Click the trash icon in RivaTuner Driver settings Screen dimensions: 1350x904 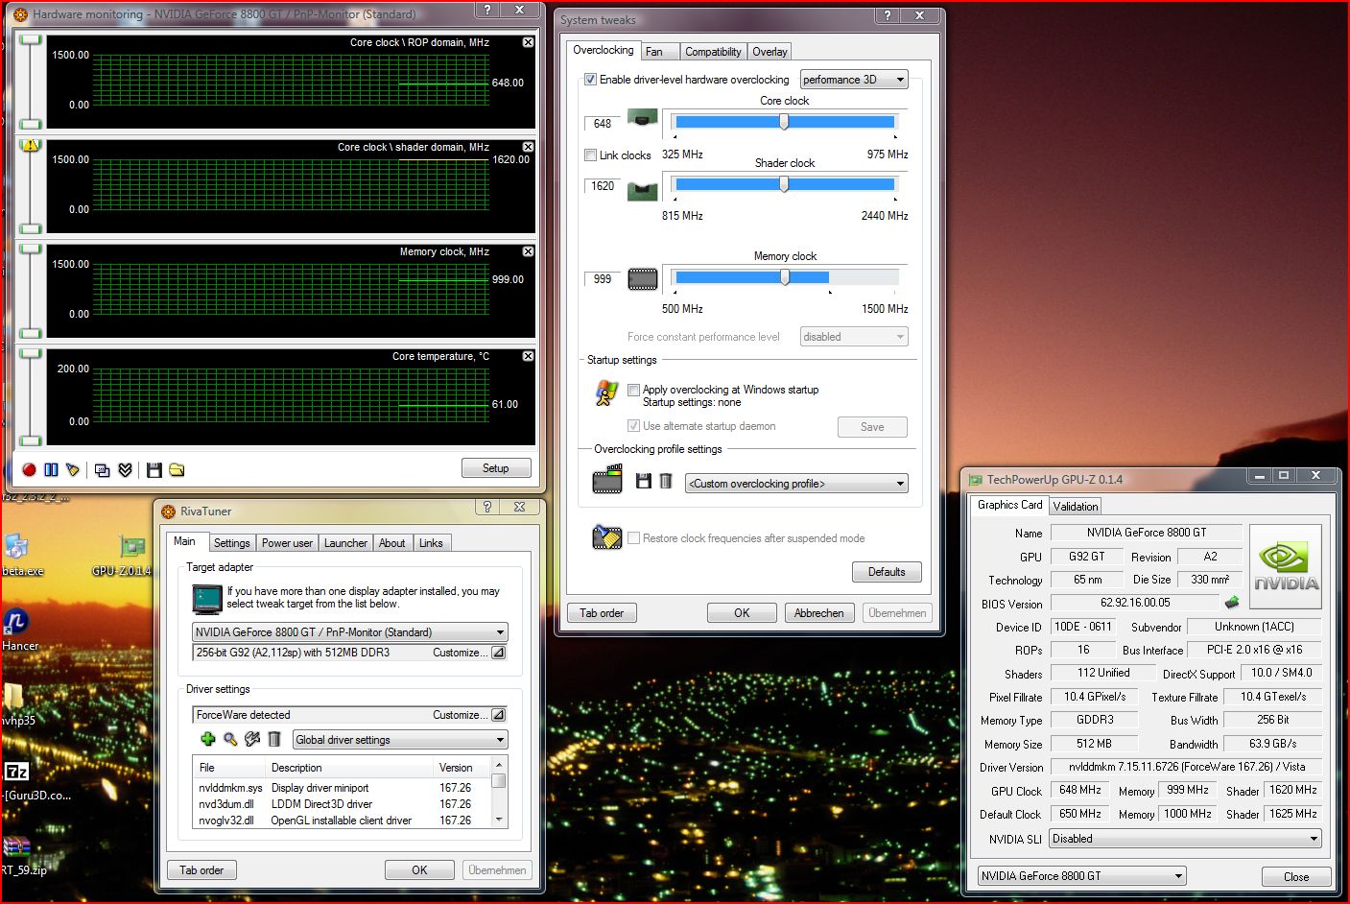pos(274,739)
